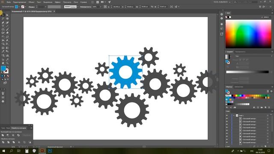
Task: Click the Unite shape mode icon
Action: click(3, 135)
